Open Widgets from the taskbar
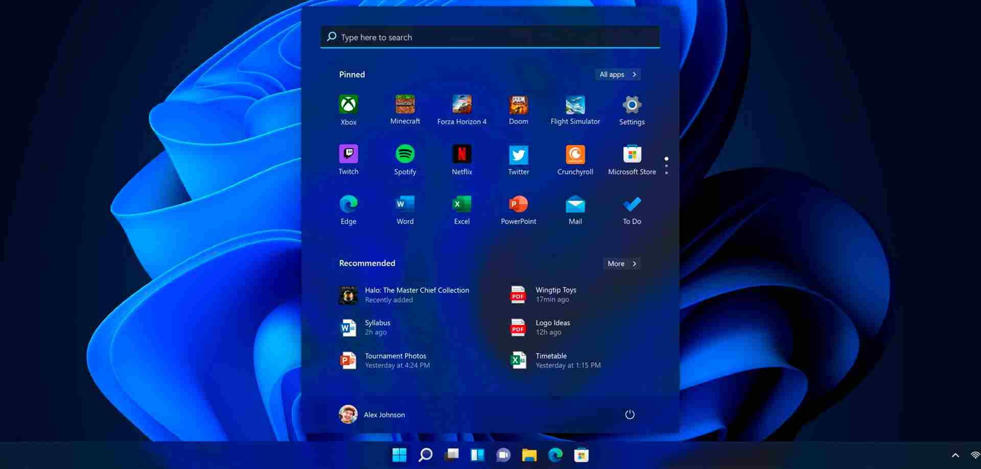 [x=477, y=455]
